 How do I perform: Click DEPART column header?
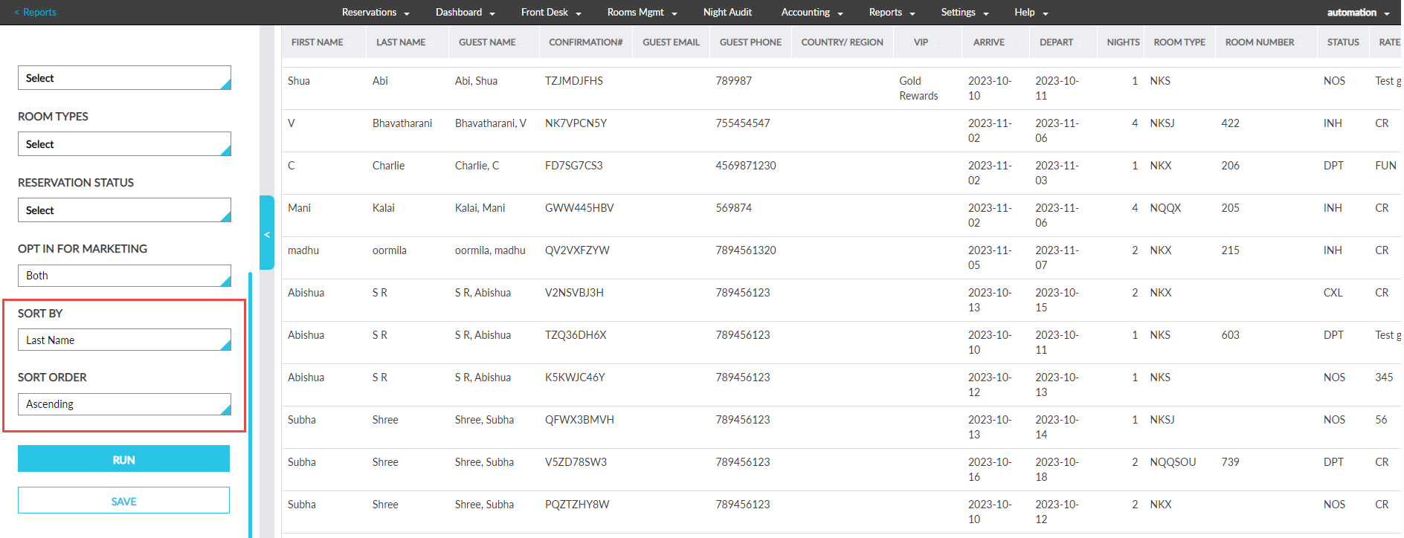[x=1056, y=42]
